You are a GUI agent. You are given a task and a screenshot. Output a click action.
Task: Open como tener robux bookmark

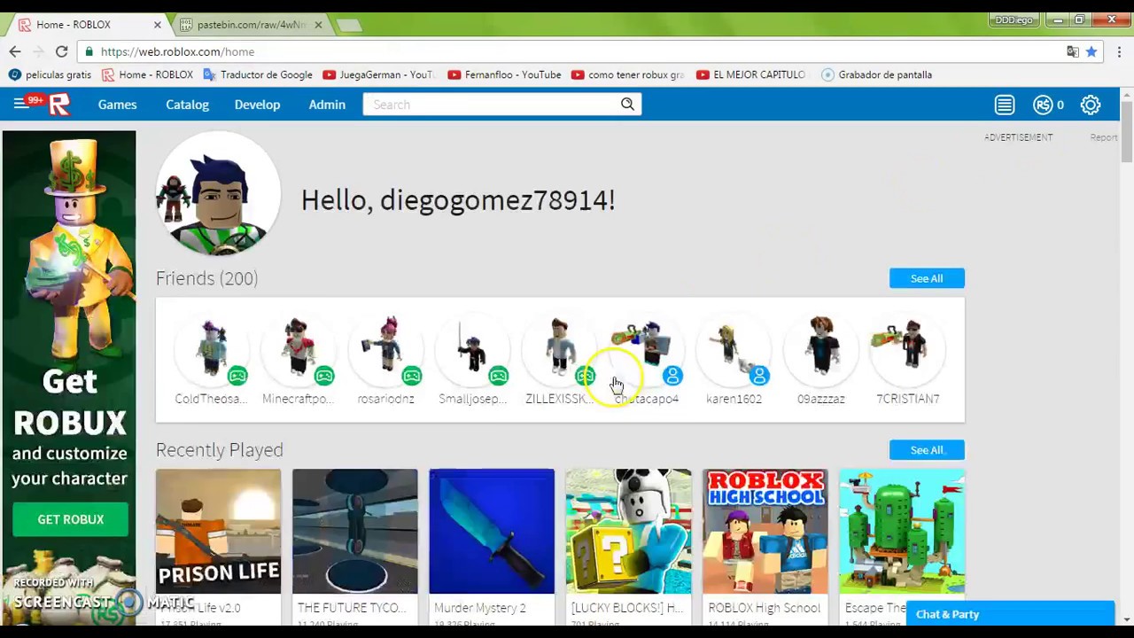[x=628, y=74]
